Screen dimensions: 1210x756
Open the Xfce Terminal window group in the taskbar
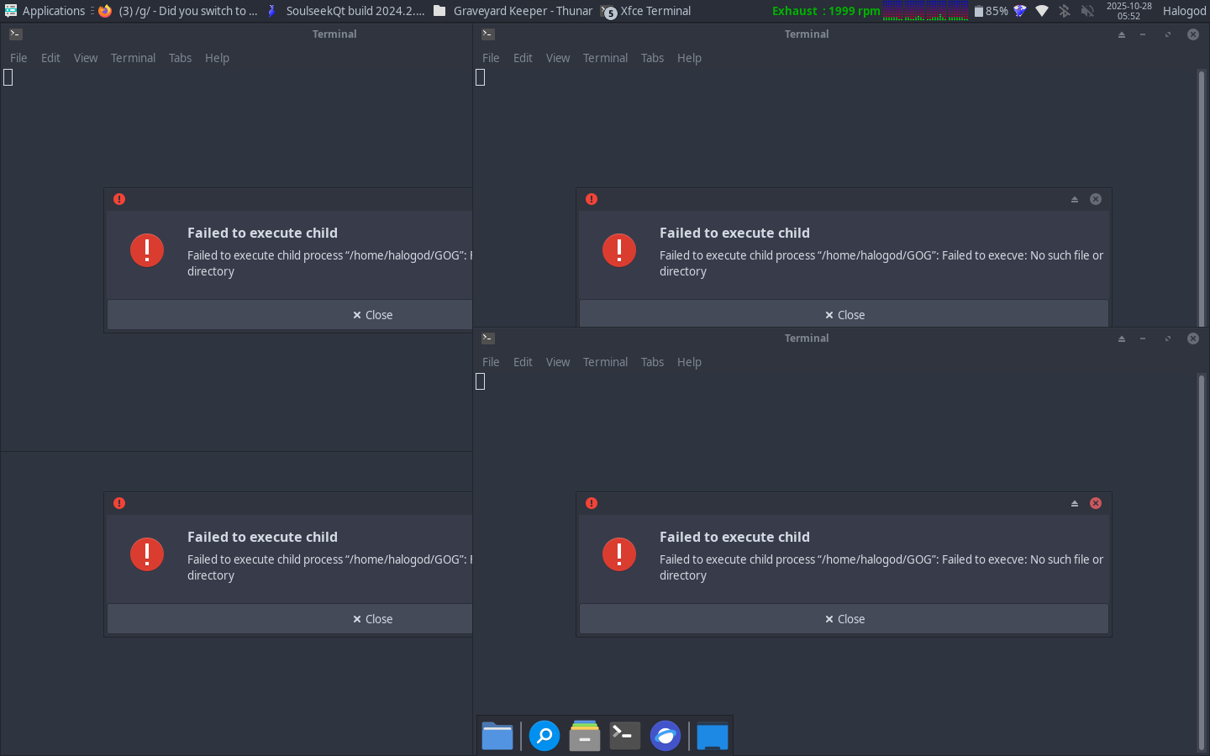(647, 11)
